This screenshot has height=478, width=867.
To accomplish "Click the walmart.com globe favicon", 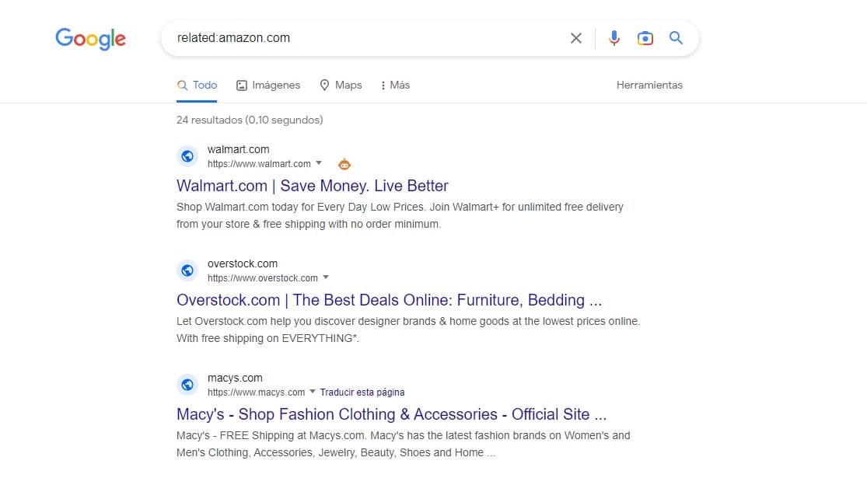I will click(x=187, y=155).
